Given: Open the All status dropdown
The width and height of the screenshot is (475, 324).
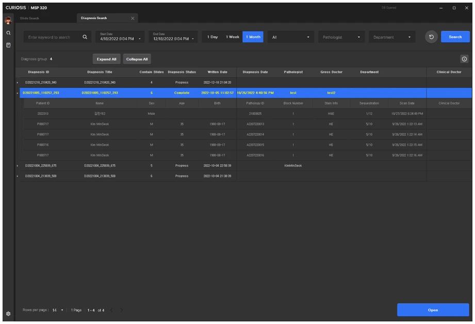Looking at the screenshot, I should (290, 37).
